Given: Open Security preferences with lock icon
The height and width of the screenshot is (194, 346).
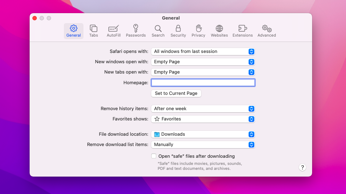Looking at the screenshot, I should 178,31.
